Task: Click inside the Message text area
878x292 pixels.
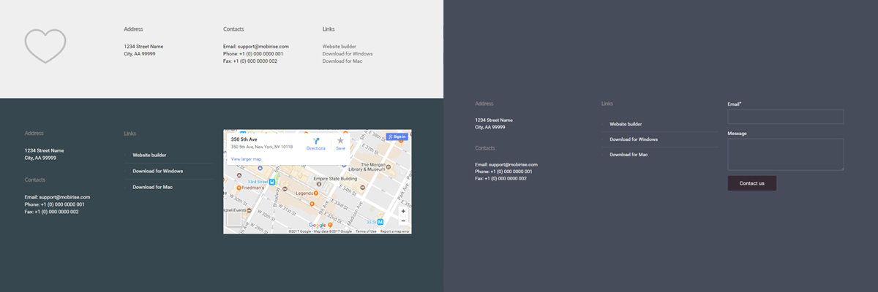Action: [785, 154]
